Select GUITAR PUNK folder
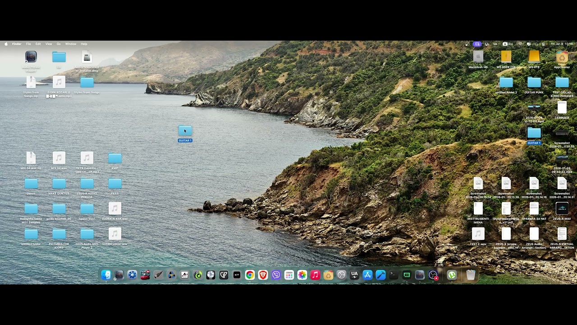 pyautogui.click(x=534, y=82)
